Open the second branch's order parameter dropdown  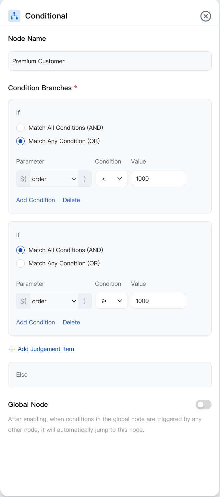click(54, 301)
